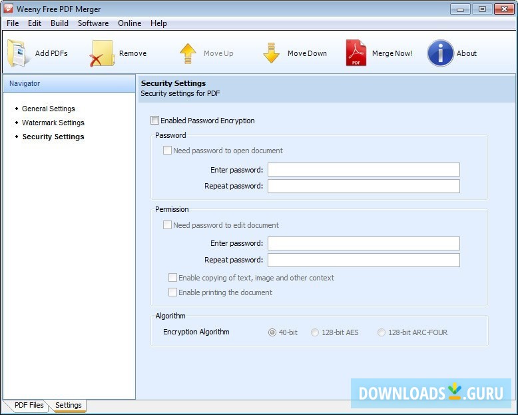The width and height of the screenshot is (518, 415).
Task: Open General Settings in Navigator
Action: (x=49, y=109)
